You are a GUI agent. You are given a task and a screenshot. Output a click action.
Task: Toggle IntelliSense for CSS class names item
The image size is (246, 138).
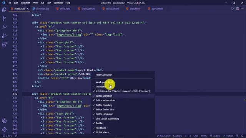click(x=123, y=91)
